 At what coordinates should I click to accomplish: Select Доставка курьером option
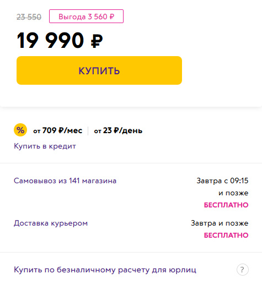[x=51, y=223]
